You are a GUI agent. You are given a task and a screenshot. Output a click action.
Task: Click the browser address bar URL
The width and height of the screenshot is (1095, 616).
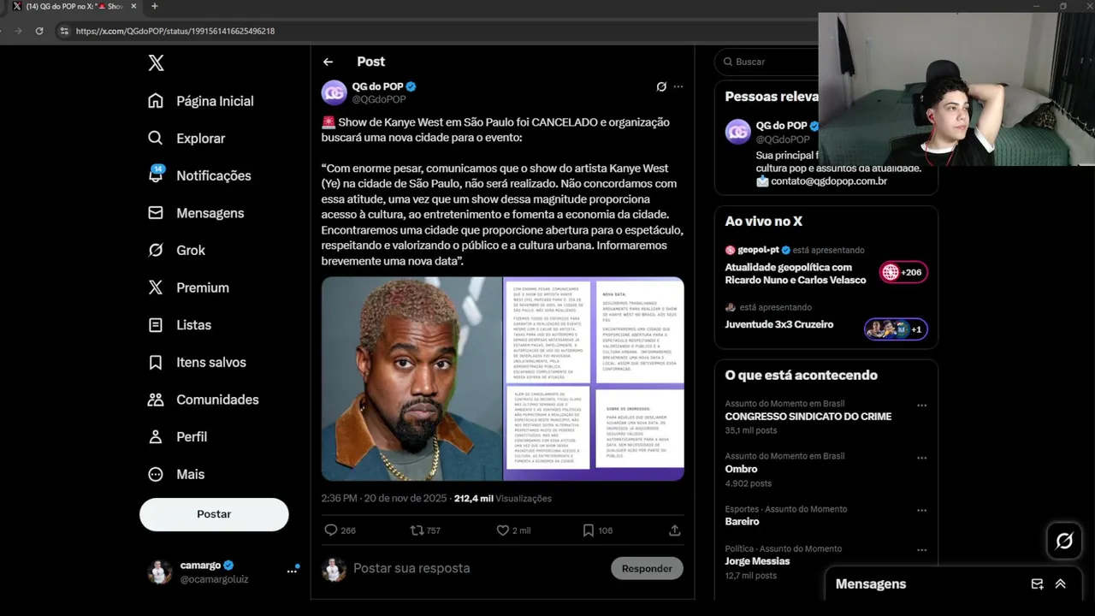pos(175,31)
